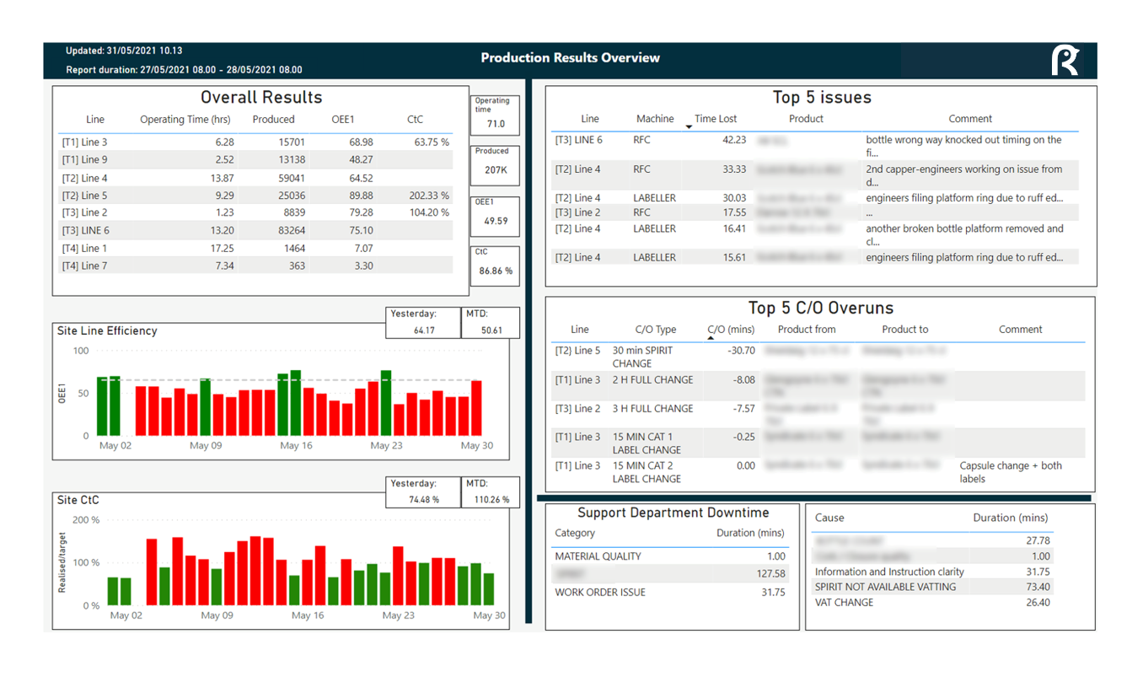Select WORK ORDER ISSUE downtime category row
Screen dimensions: 1143x682
(670, 593)
